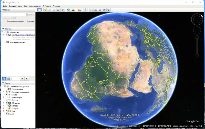205x129 pixels.
Task: Click the star icon of Галерея layer
Action: (9, 108)
